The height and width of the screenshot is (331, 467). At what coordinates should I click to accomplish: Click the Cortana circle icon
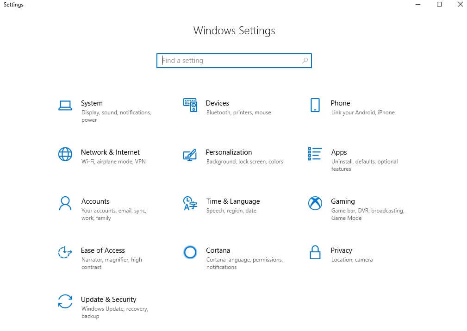coord(190,253)
